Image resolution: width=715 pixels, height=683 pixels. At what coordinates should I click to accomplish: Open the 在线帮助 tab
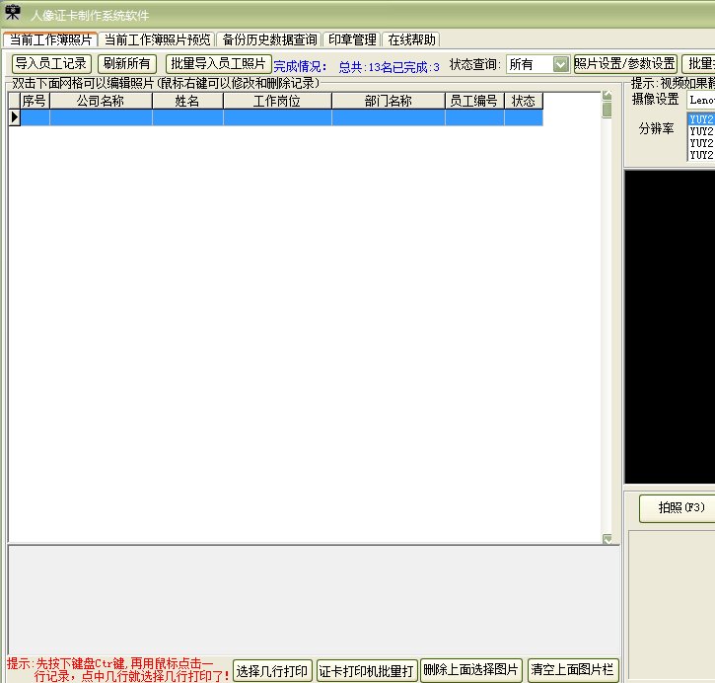pyautogui.click(x=411, y=39)
